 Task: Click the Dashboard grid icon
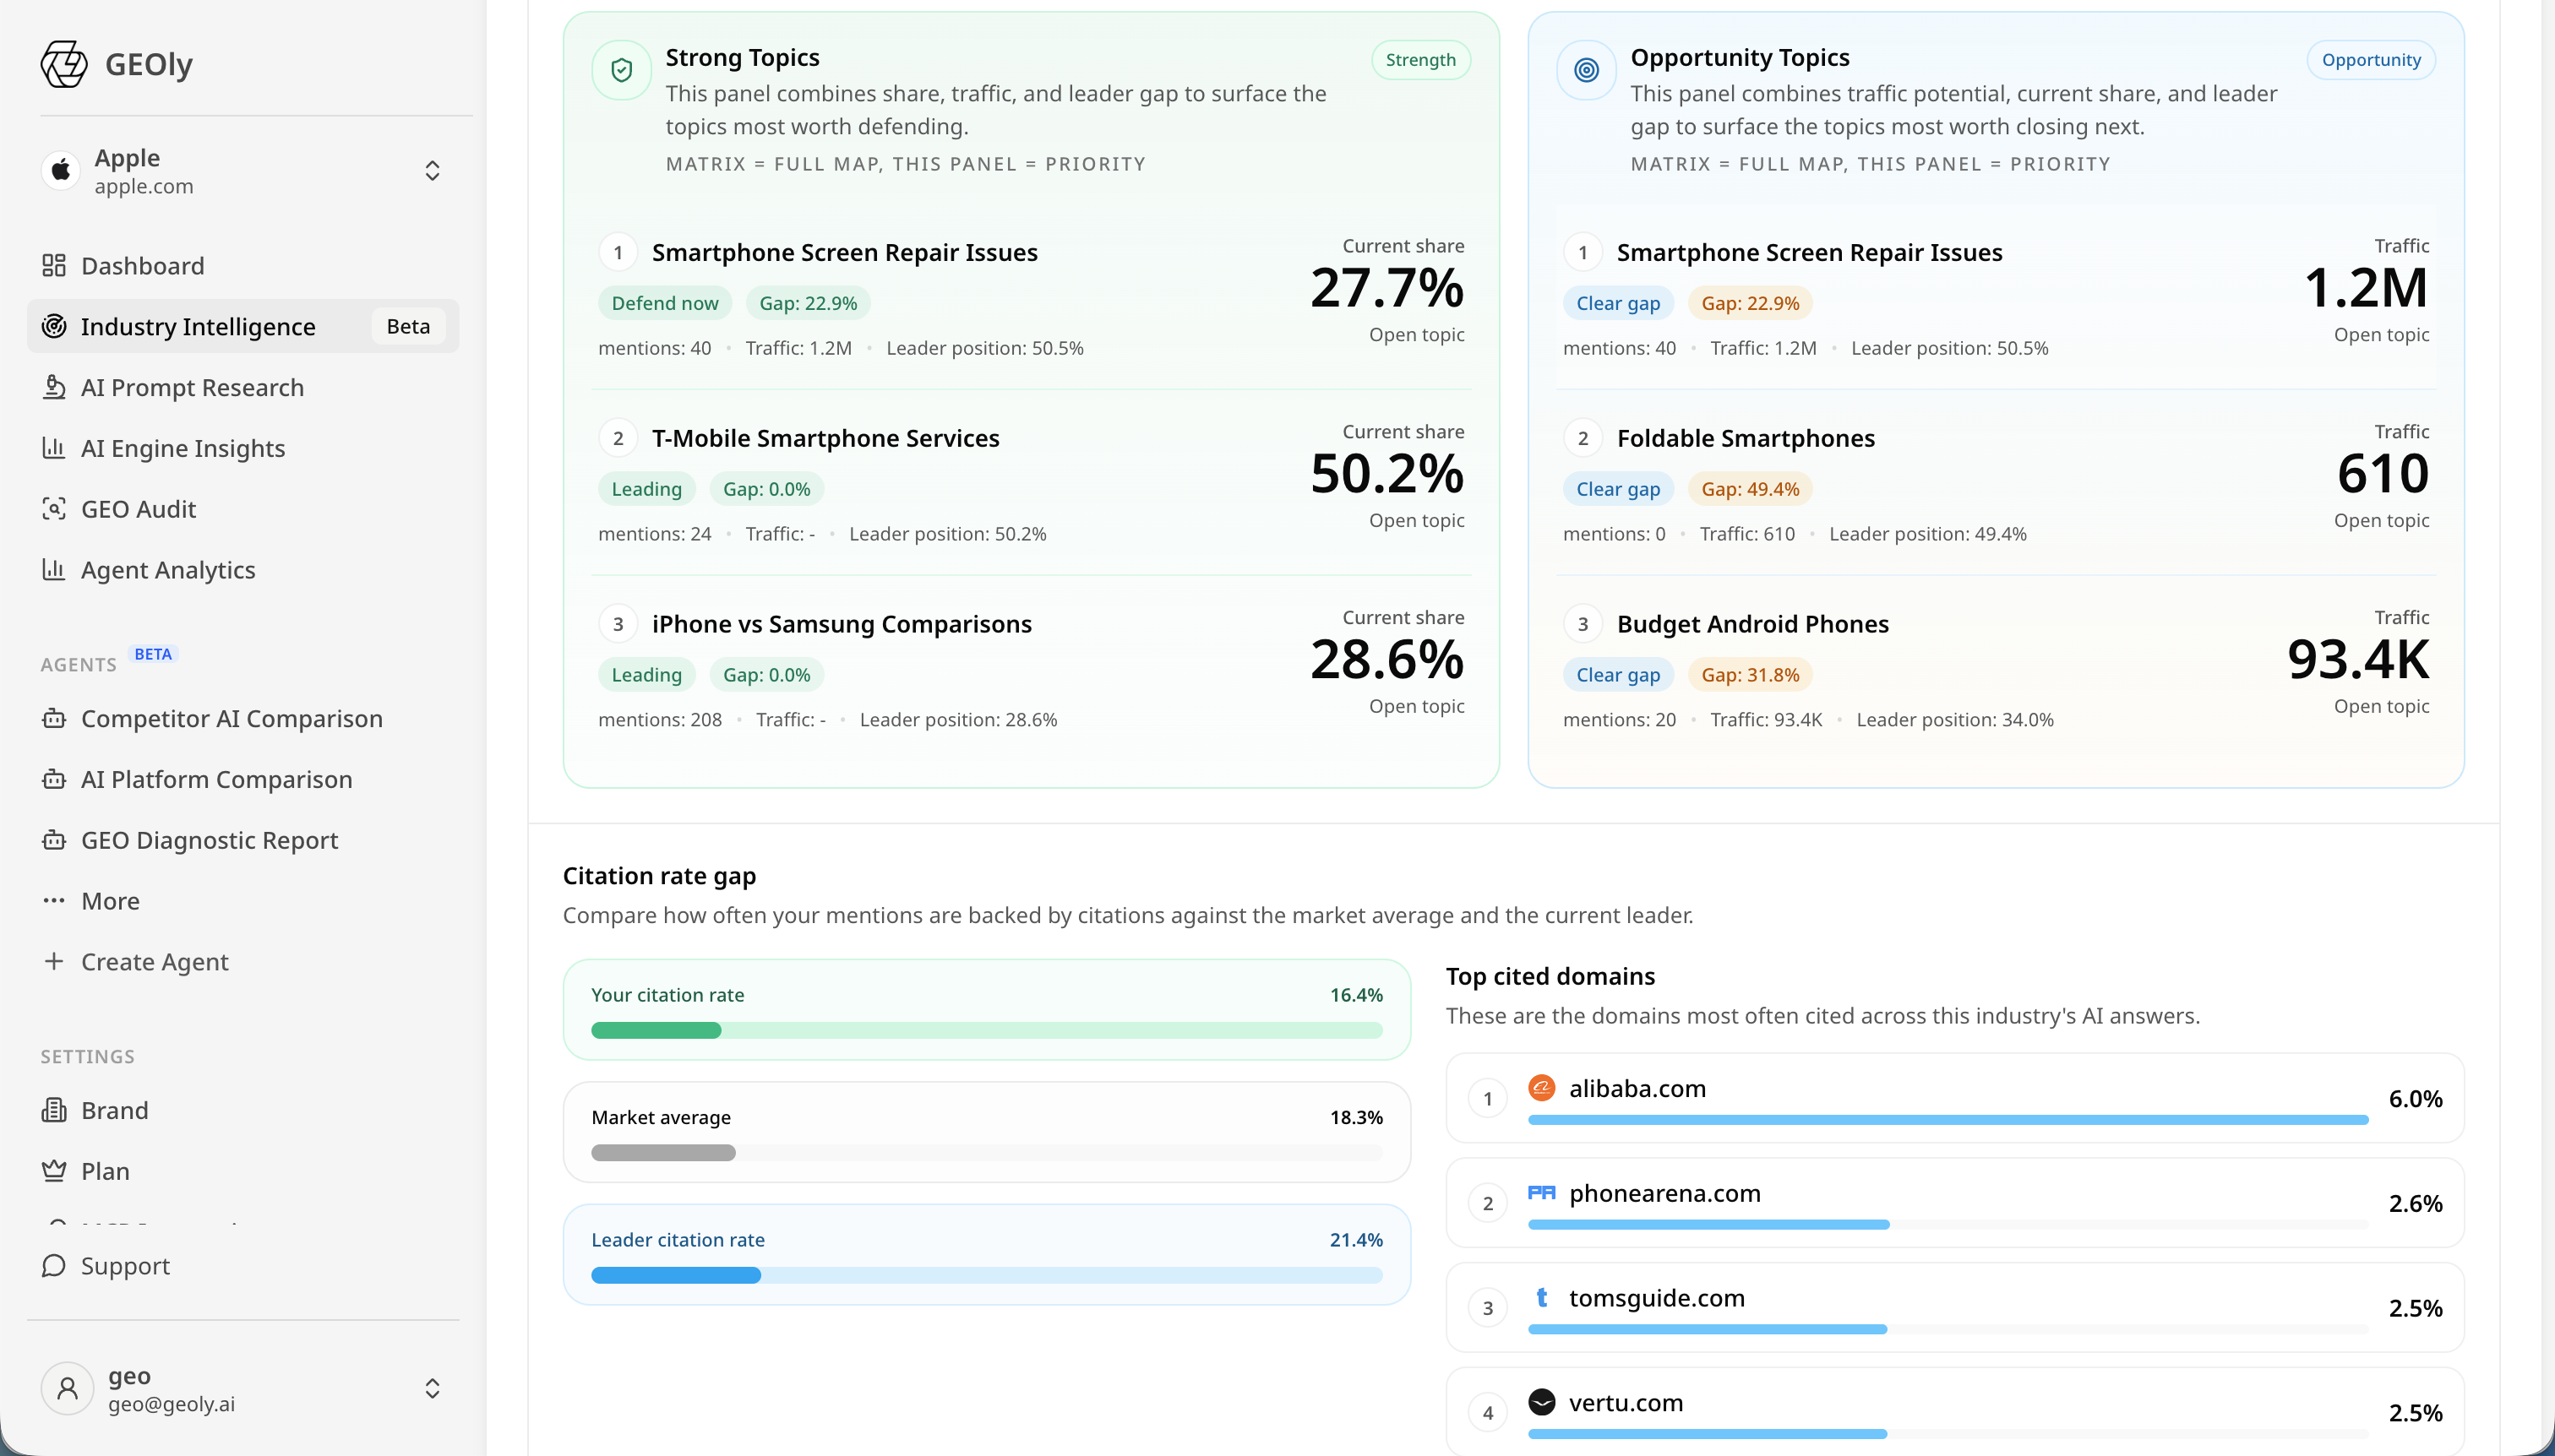54,265
